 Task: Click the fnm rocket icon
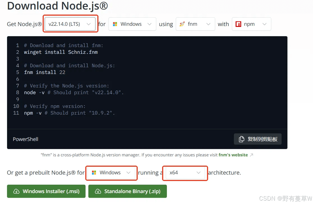coord(182,24)
